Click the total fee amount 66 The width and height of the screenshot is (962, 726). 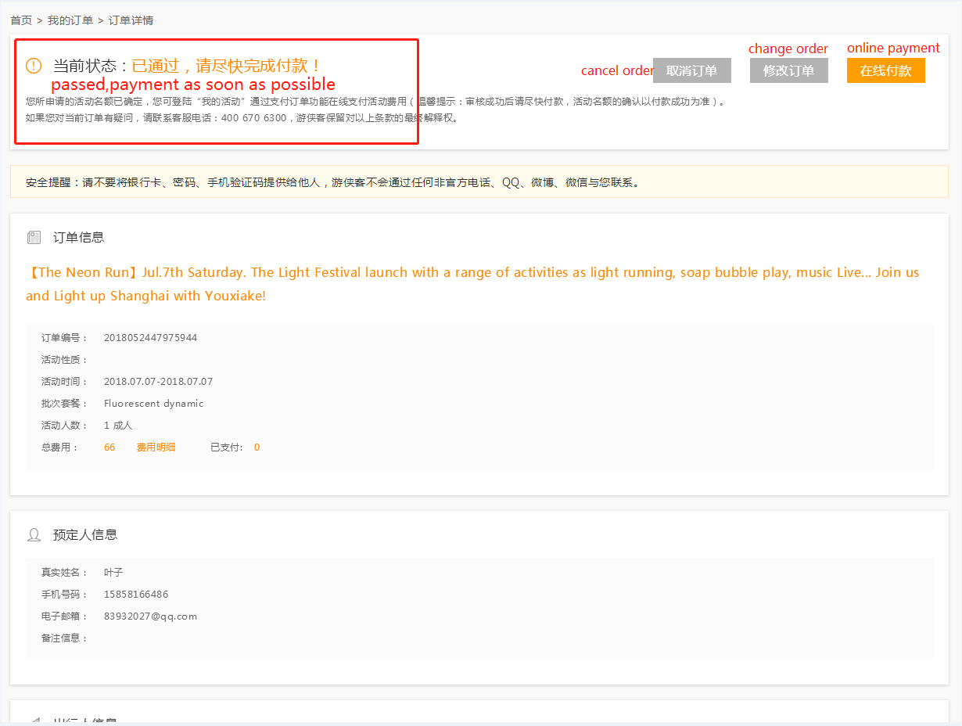(x=109, y=447)
